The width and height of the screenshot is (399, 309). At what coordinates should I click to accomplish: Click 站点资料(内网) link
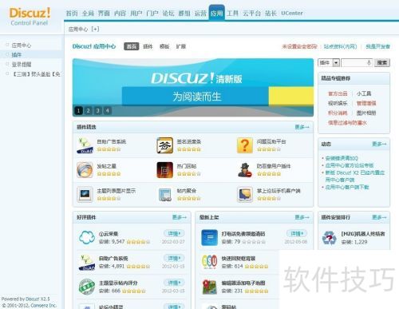coord(340,46)
